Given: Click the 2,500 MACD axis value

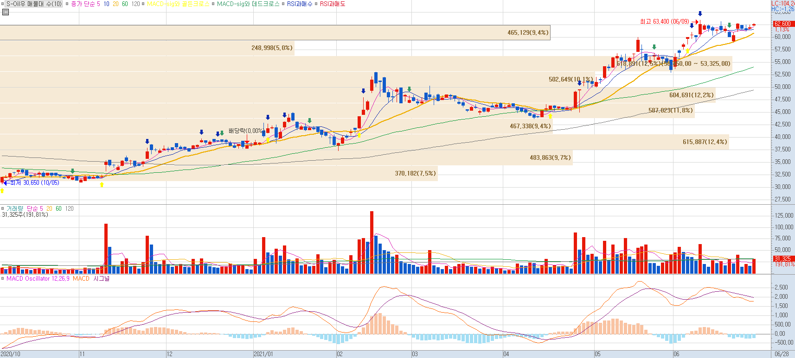Looking at the screenshot, I should pos(781,287).
